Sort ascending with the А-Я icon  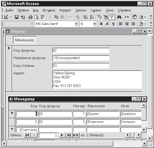[86, 17]
